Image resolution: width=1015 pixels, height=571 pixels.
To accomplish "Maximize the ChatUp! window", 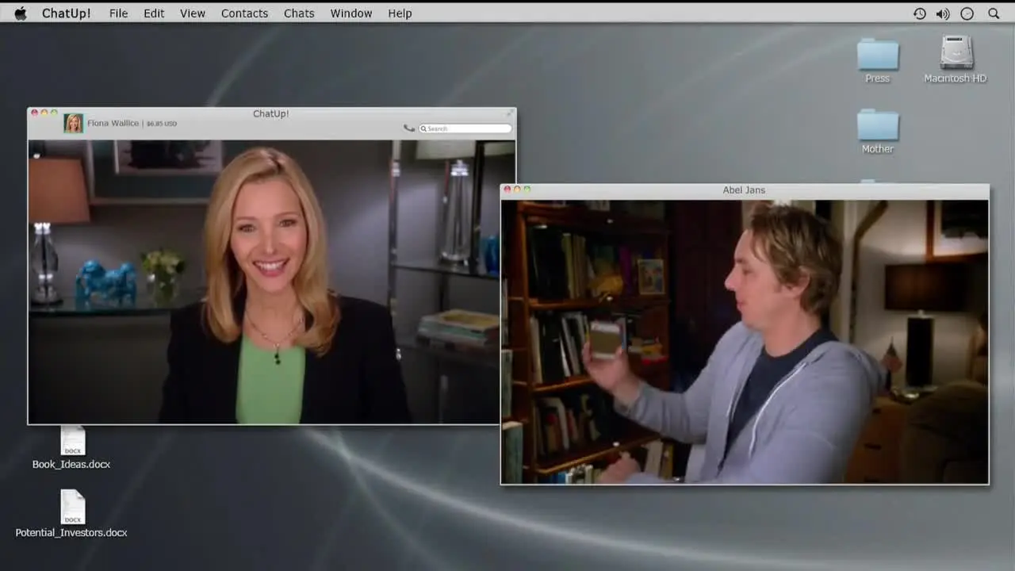I will tap(54, 113).
